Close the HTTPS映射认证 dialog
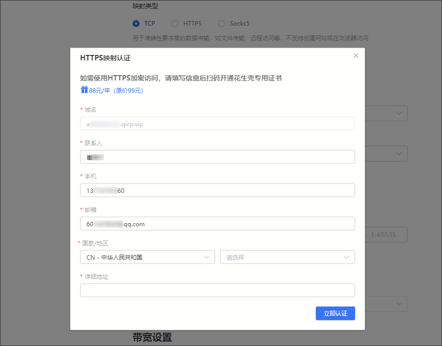The image size is (442, 346). (x=356, y=55)
